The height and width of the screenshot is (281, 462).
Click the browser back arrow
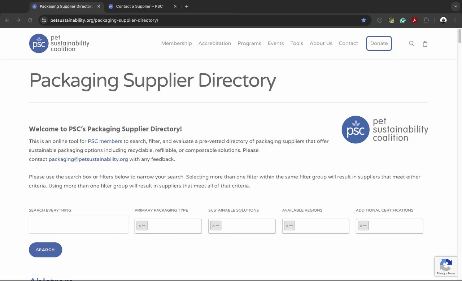7,20
